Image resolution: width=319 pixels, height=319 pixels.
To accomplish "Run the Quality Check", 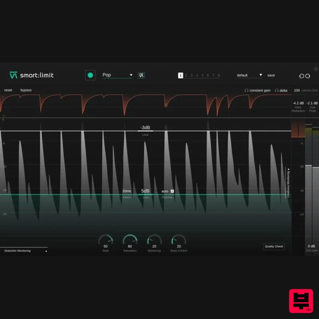I will 274,246.
